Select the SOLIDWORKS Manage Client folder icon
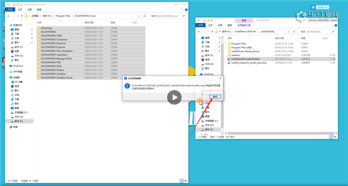The width and height of the screenshot is (348, 186). tap(39, 58)
